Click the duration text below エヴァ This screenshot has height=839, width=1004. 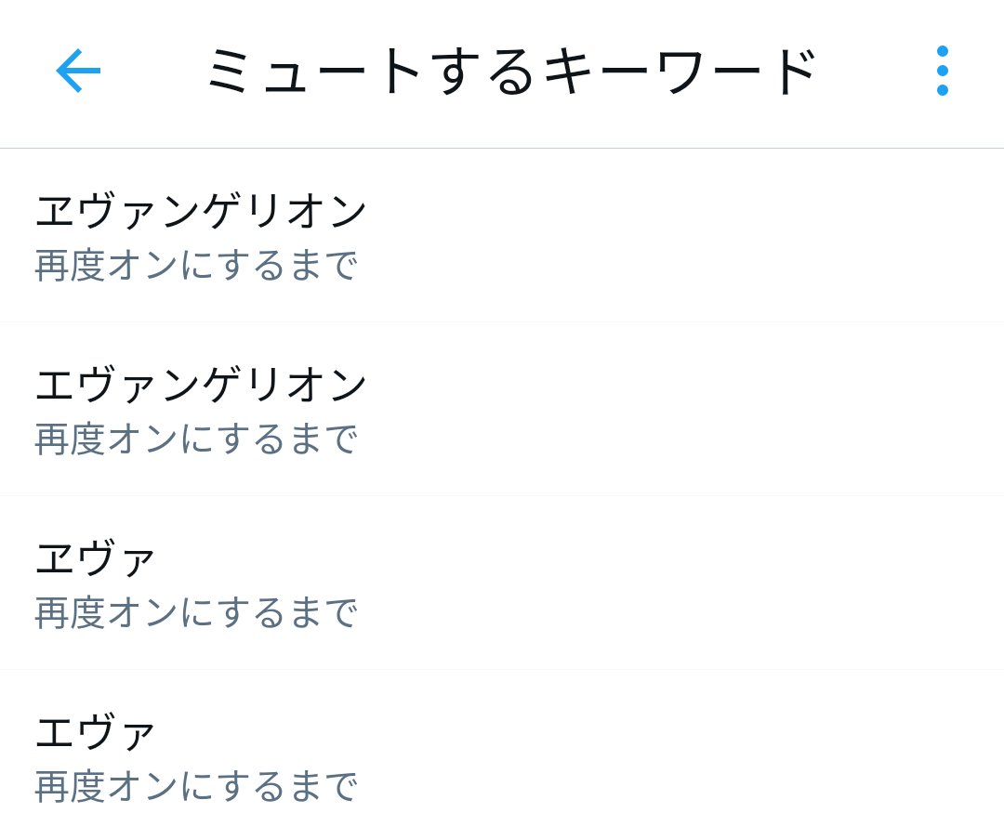click(196, 787)
